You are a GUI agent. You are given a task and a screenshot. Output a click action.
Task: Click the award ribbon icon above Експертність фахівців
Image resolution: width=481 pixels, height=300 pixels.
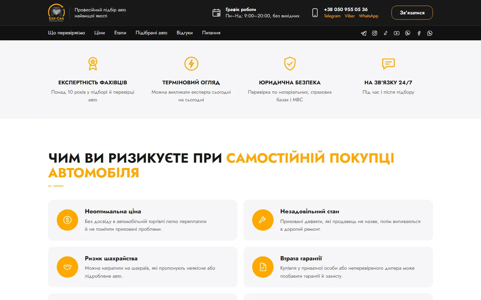(93, 64)
